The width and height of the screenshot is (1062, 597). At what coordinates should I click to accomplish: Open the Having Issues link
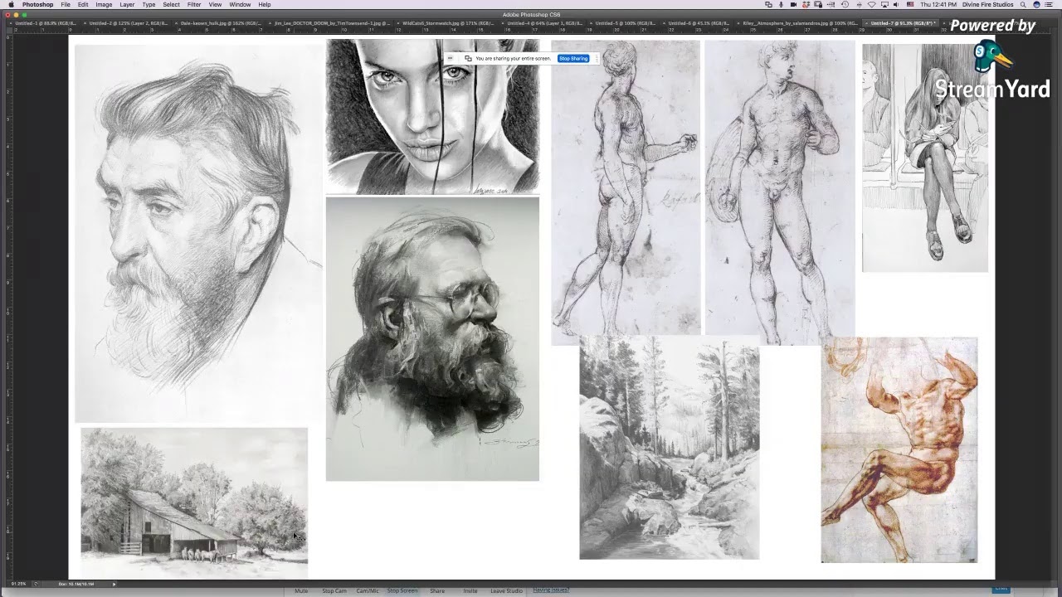[x=552, y=590]
